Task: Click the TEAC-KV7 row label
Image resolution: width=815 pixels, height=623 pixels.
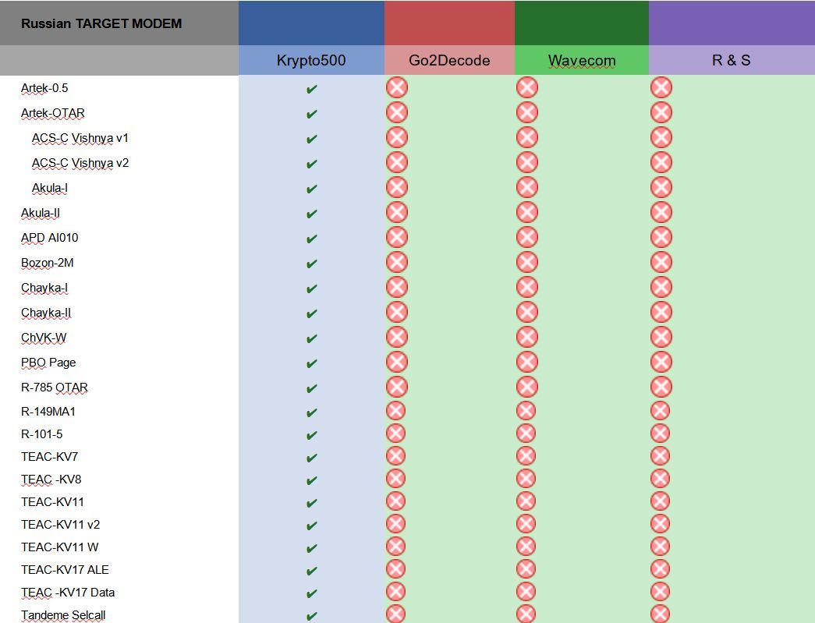Action: click(49, 457)
